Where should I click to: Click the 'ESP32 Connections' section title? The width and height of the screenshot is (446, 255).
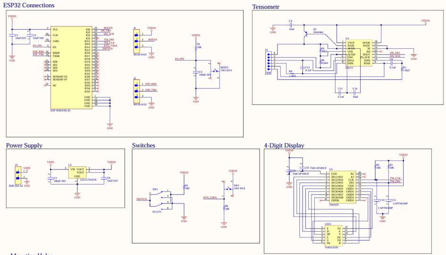[29, 5]
